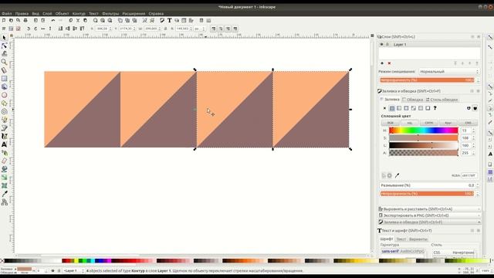Viewport: 494px width, 278px height.
Task: Select the Color dropper tool in toolbox
Action: pyautogui.click(x=4, y=194)
